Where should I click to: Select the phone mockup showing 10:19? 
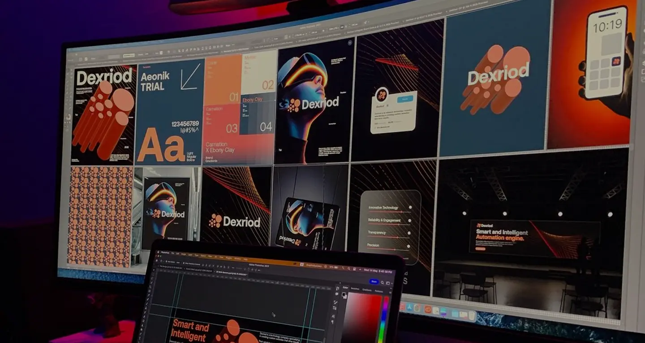click(x=607, y=53)
